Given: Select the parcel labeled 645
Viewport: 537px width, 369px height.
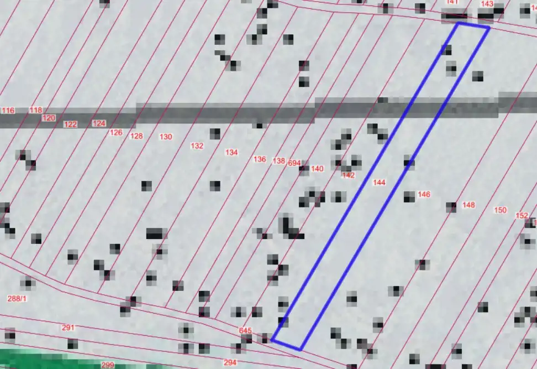Looking at the screenshot, I should (245, 331).
